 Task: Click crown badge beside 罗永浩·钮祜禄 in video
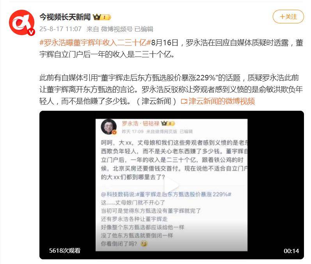pos(168,124)
